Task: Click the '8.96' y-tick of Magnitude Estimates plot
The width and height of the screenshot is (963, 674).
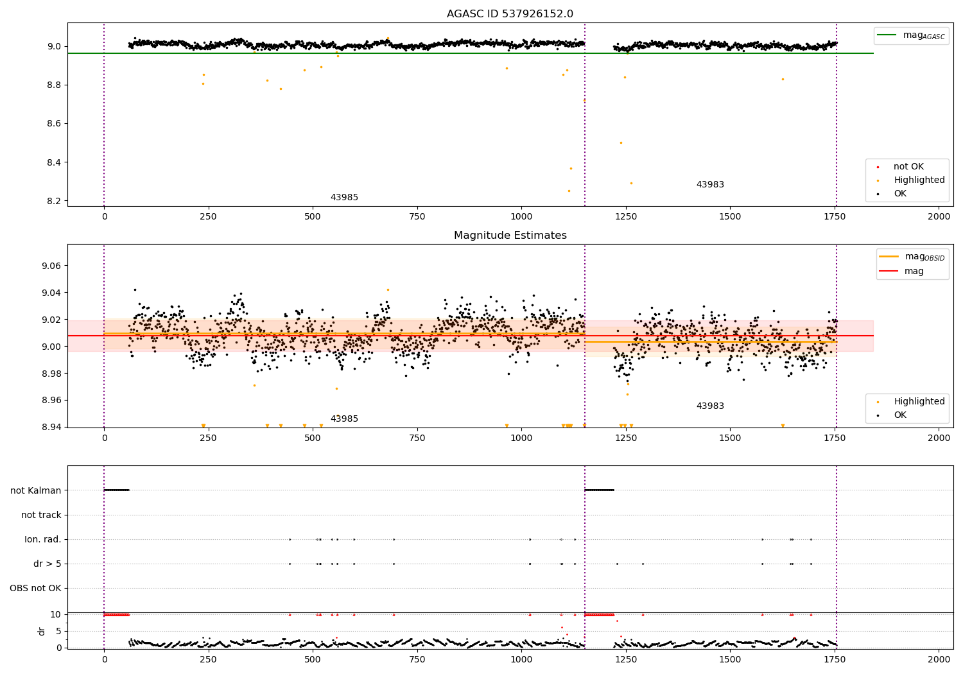Action: tap(51, 401)
